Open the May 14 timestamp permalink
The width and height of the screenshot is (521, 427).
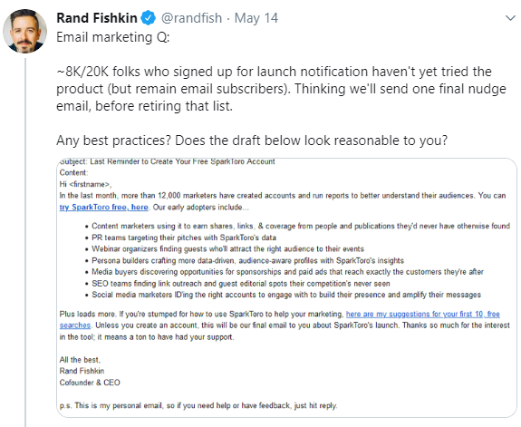pyautogui.click(x=256, y=18)
